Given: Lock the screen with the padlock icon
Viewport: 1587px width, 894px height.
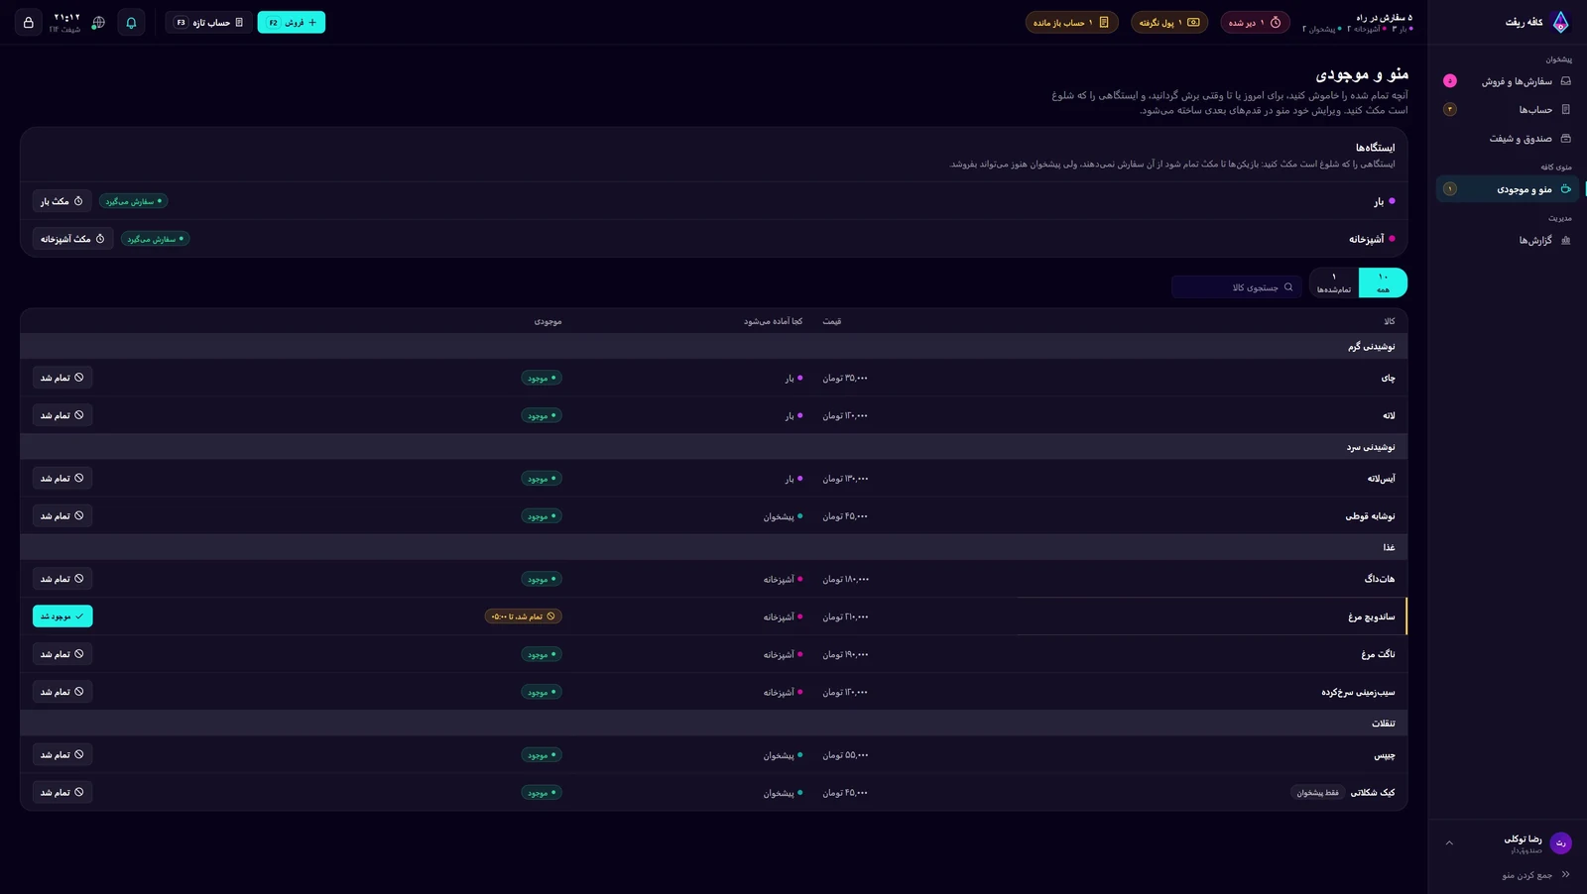Looking at the screenshot, I should point(28,22).
